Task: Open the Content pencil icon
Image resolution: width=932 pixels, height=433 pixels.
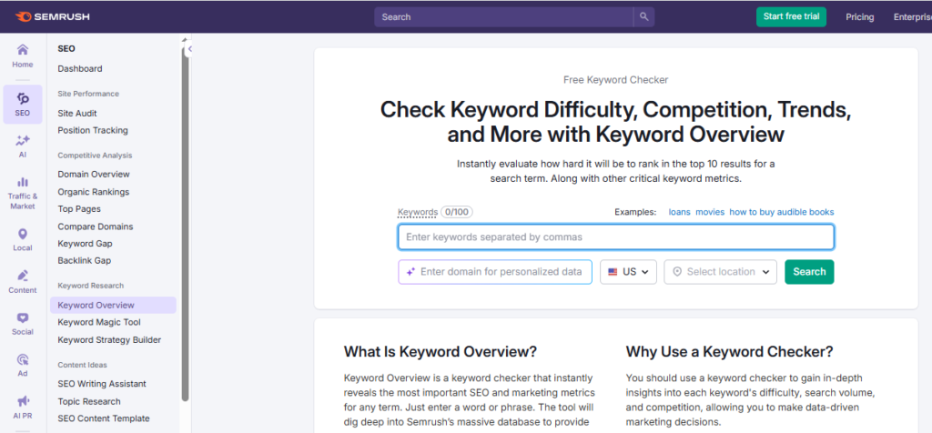Action: click(x=23, y=277)
